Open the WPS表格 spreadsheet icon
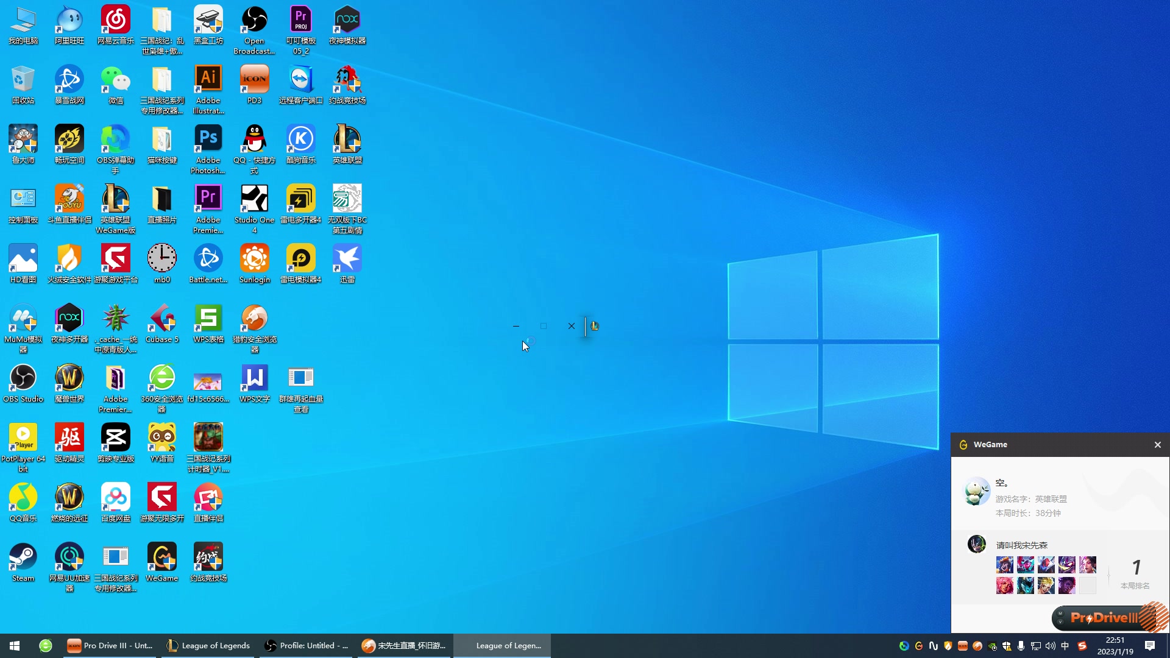 (x=208, y=318)
